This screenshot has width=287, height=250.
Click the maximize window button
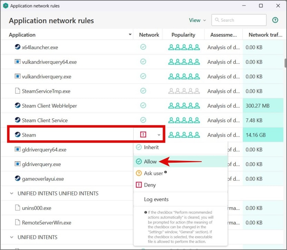[x=261, y=6]
